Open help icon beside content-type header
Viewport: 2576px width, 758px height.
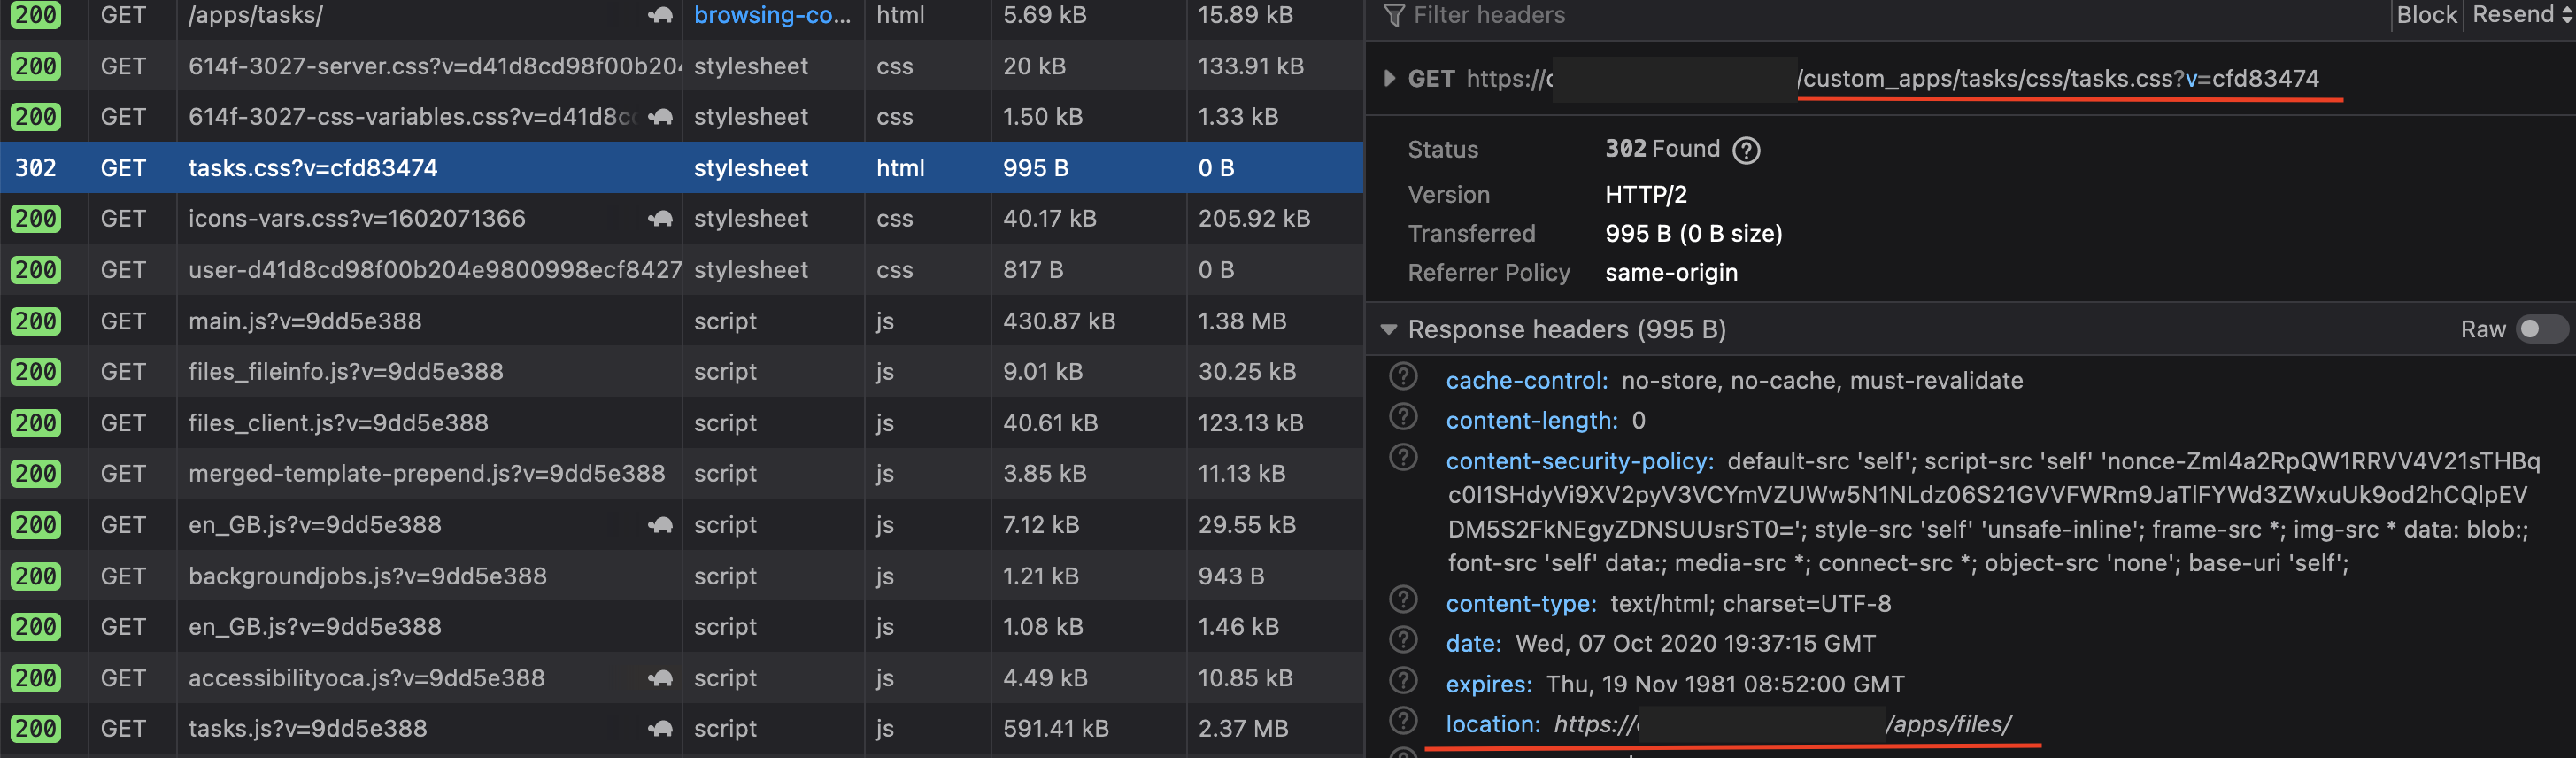pyautogui.click(x=1404, y=600)
